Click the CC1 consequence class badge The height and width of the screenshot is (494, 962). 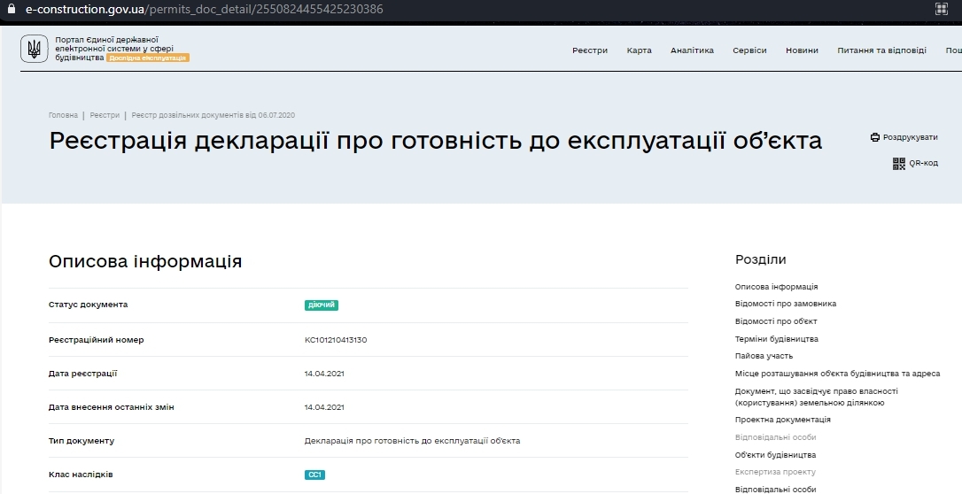click(314, 475)
